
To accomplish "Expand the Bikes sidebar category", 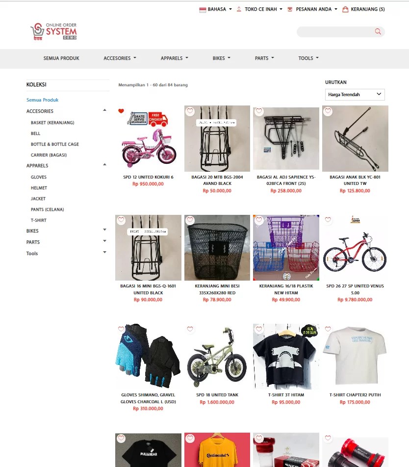I will [x=104, y=230].
